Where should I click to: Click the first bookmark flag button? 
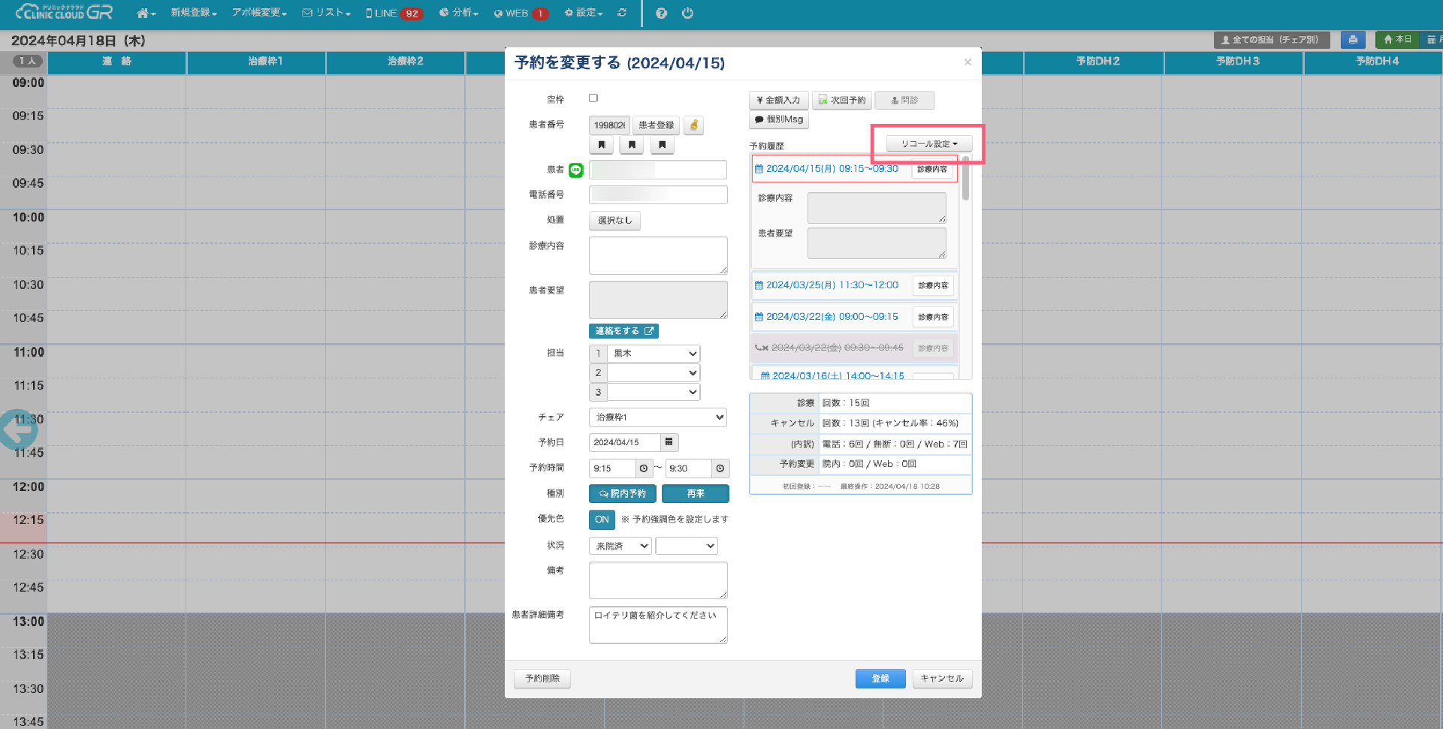tap(602, 145)
